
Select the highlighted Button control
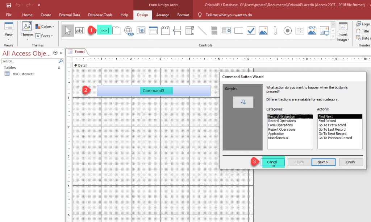[x=104, y=30]
